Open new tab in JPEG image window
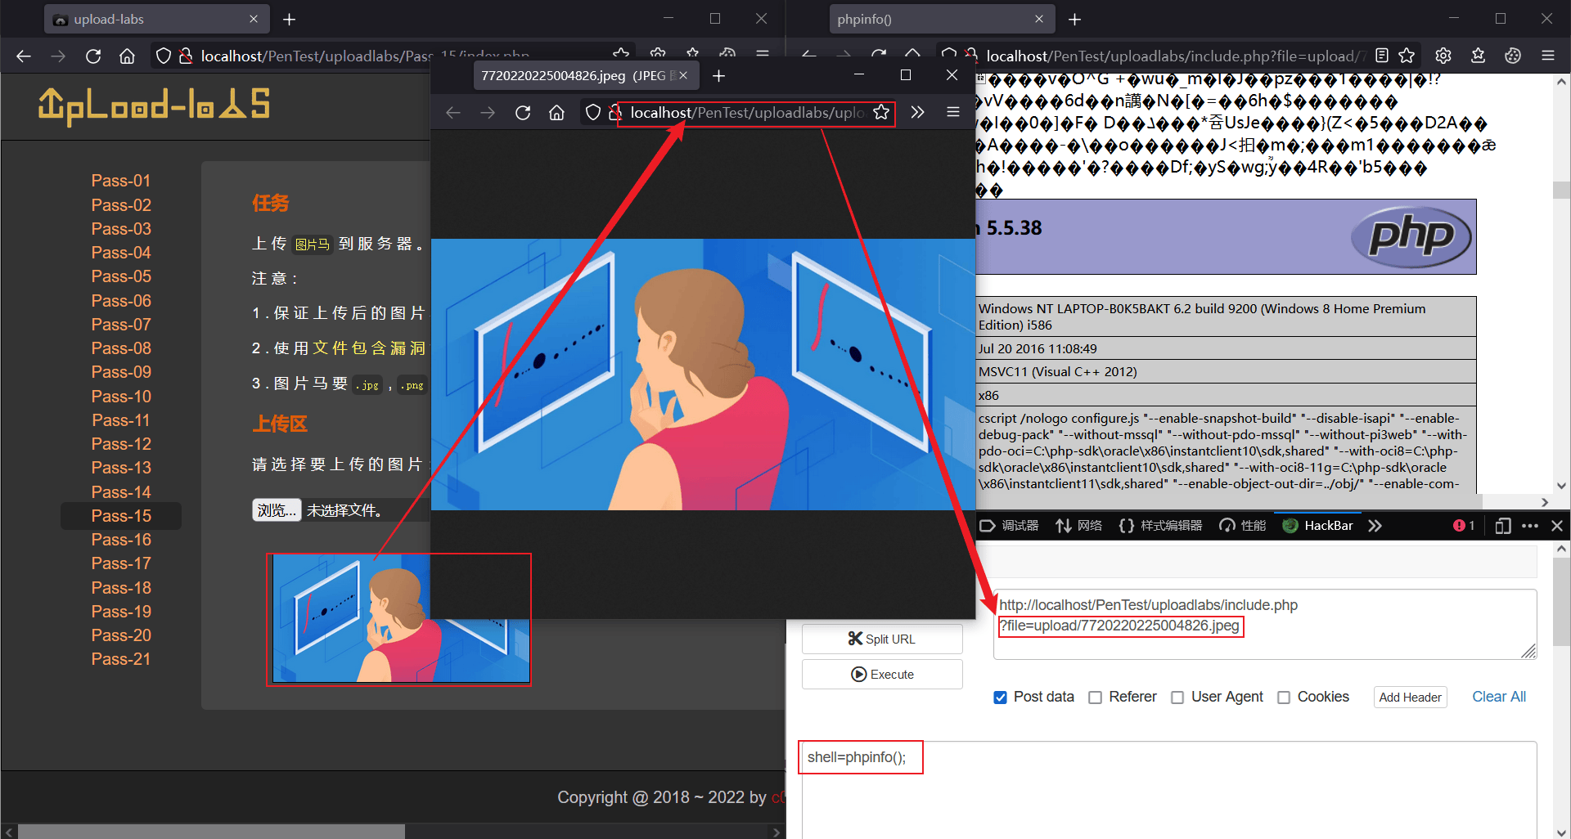Viewport: 1571px width, 839px height. tap(718, 76)
